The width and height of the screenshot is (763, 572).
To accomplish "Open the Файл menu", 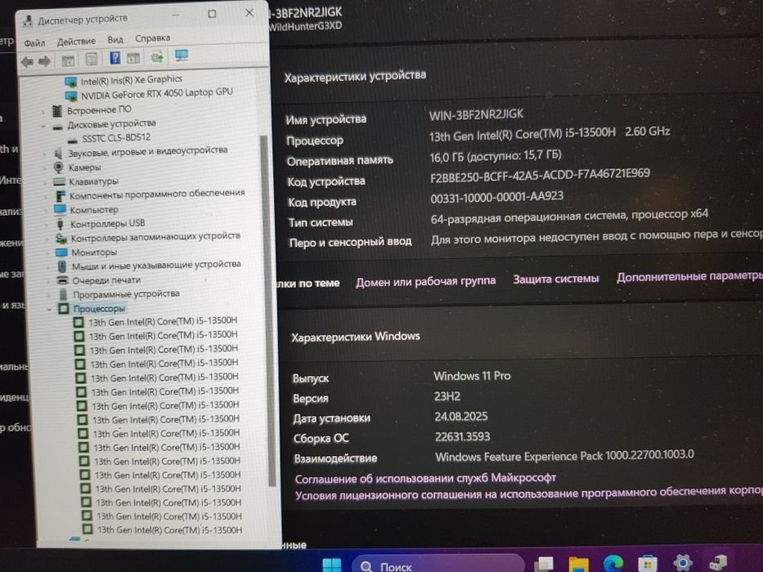I will coord(34,42).
